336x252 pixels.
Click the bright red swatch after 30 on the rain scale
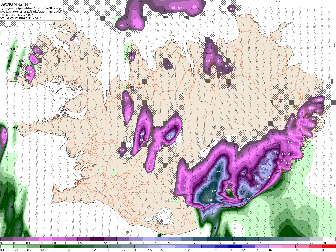click(x=329, y=246)
